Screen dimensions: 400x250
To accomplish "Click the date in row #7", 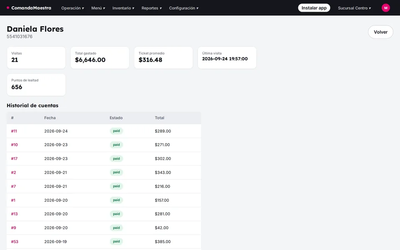I will coord(55,187).
